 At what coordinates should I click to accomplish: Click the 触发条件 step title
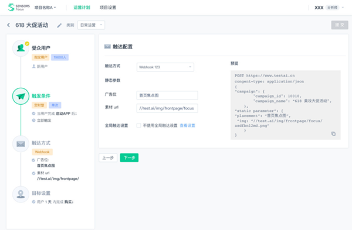tap(41, 96)
